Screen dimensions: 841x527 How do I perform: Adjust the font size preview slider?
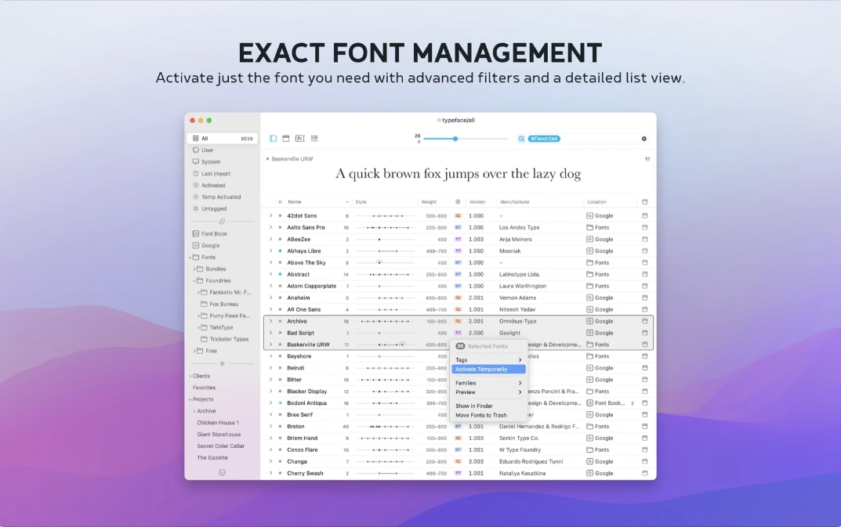(455, 139)
